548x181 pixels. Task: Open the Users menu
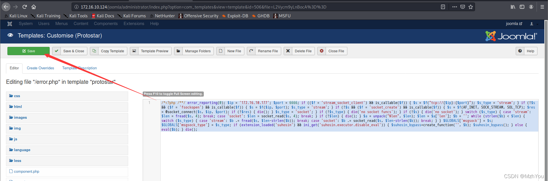pyautogui.click(x=44, y=24)
